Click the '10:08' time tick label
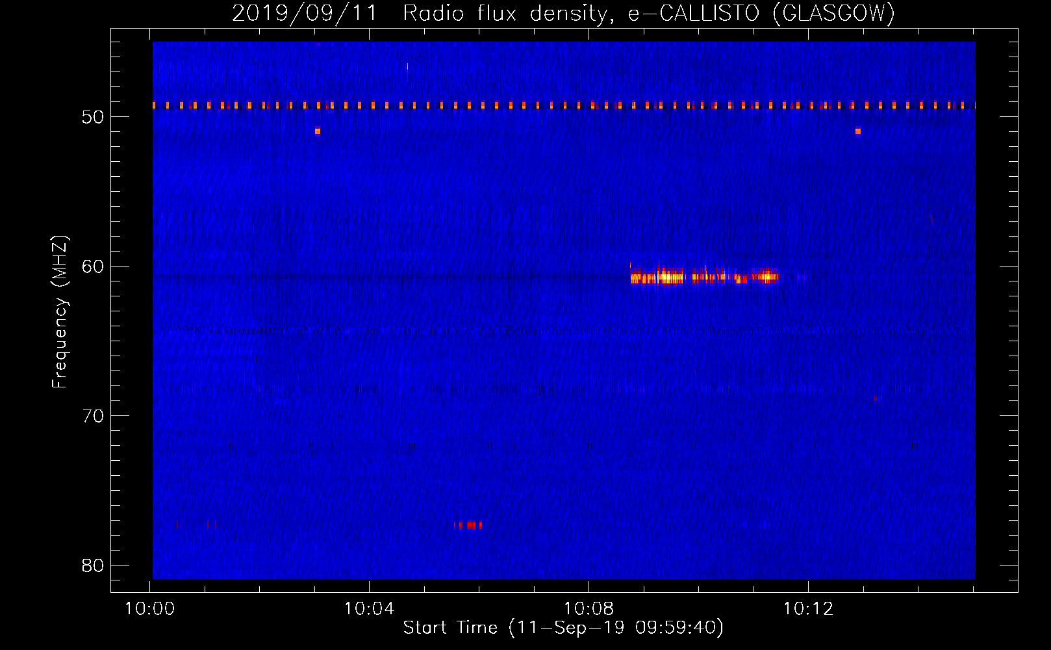 coord(589,608)
